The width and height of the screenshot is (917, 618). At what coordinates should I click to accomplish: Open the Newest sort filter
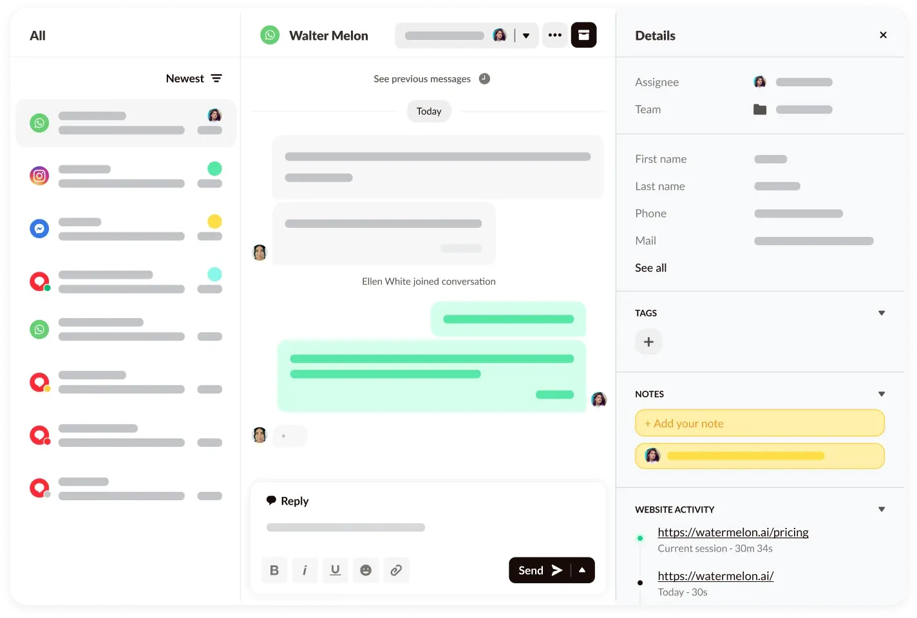click(194, 78)
